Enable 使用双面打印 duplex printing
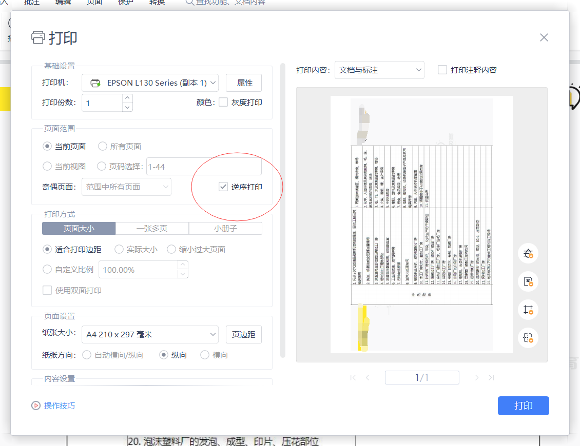The image size is (580, 446). pos(47,290)
